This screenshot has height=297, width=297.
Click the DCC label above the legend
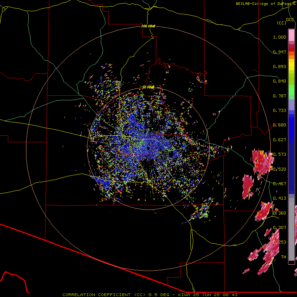click(x=290, y=20)
